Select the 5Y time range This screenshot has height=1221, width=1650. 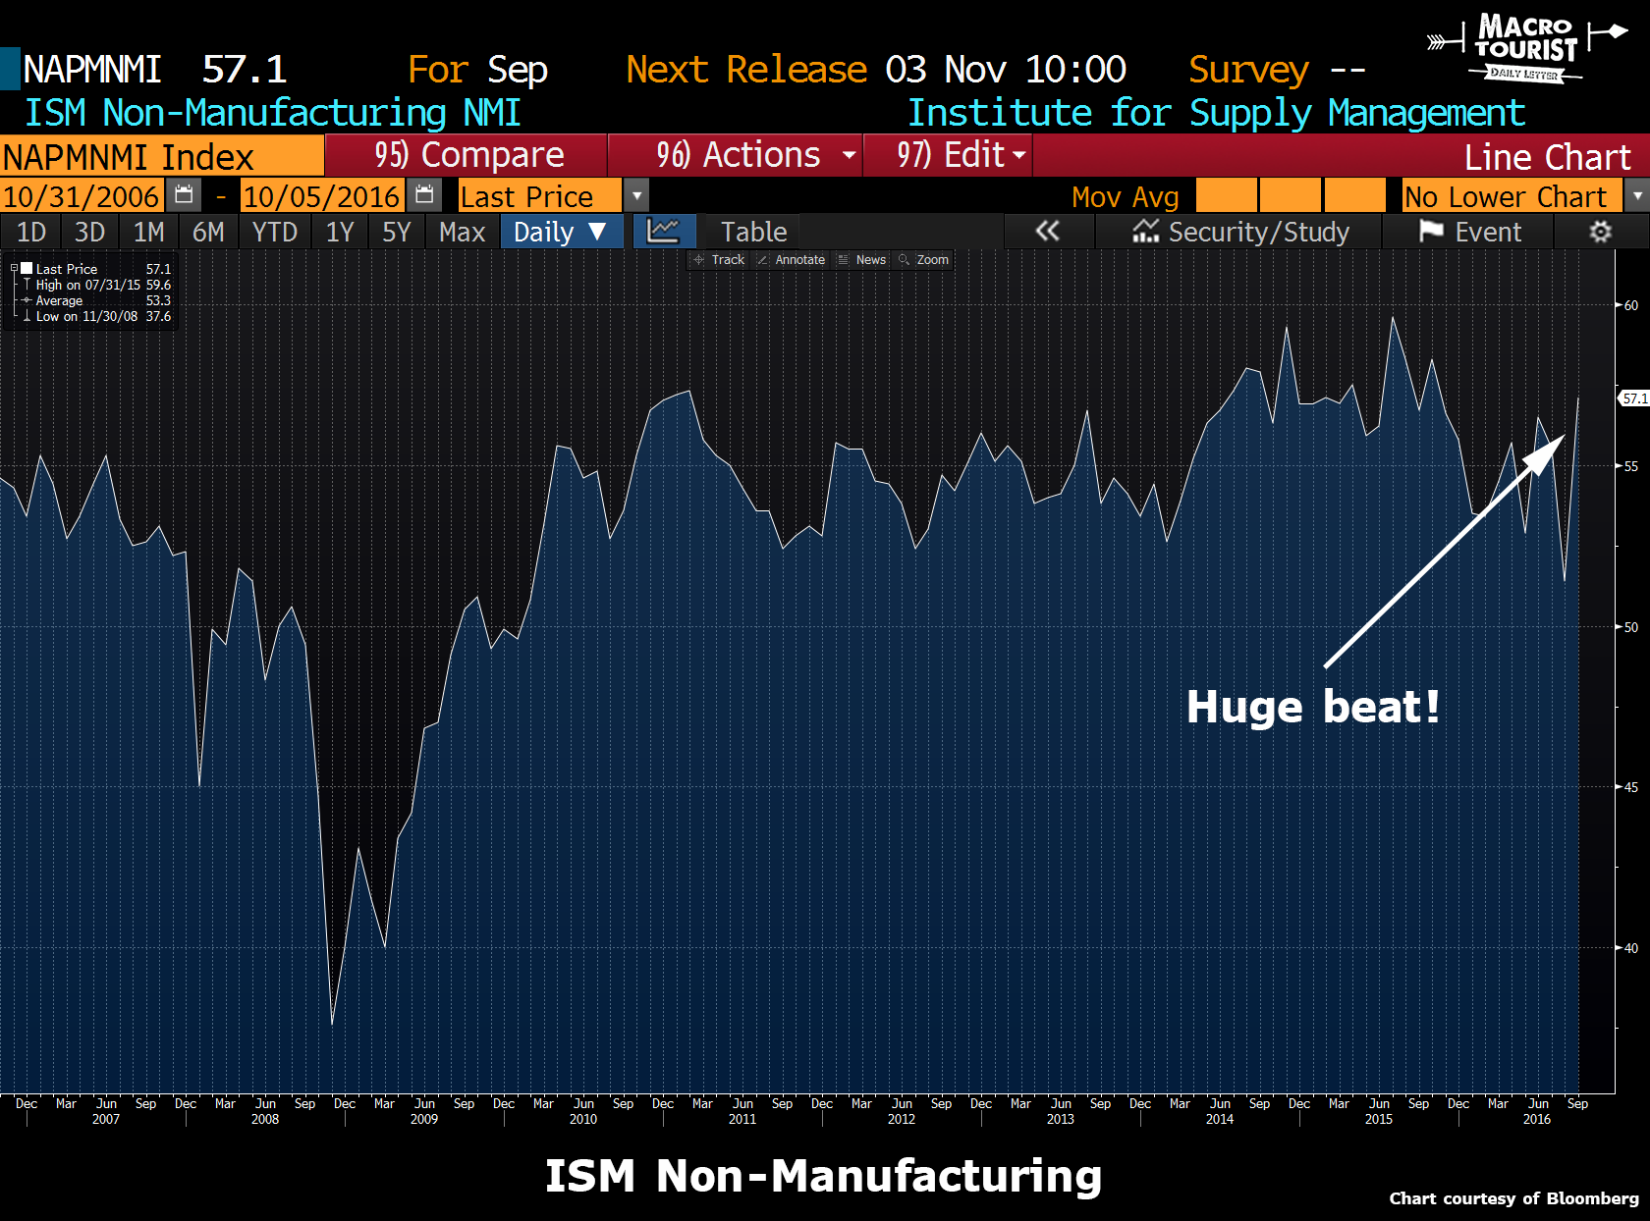click(397, 232)
